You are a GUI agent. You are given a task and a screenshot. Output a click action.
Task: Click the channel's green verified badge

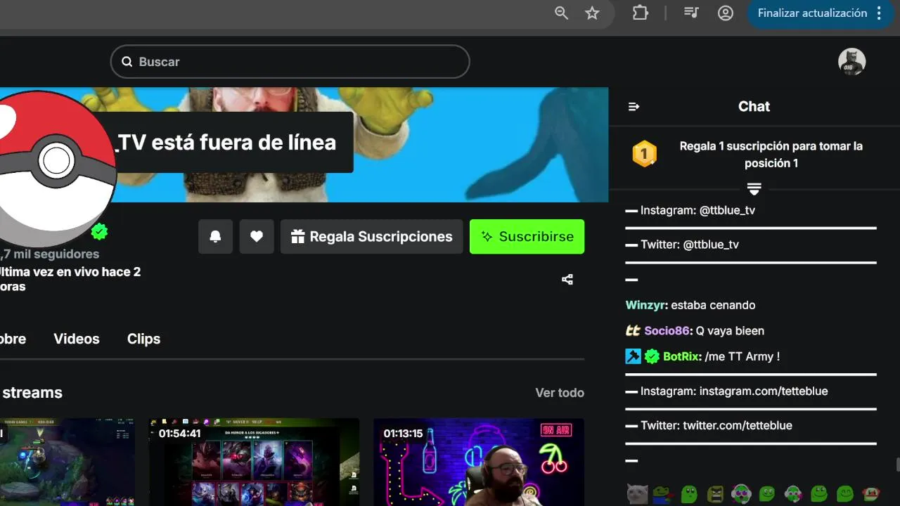pos(100,231)
